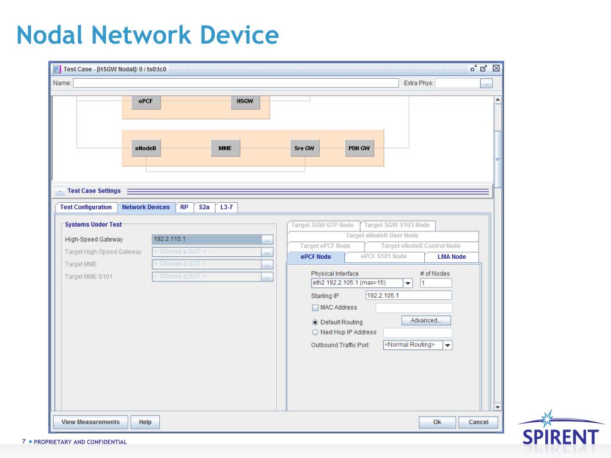Open the Outbound Traffic Port dropdown
The image size is (611, 458).
tap(448, 345)
